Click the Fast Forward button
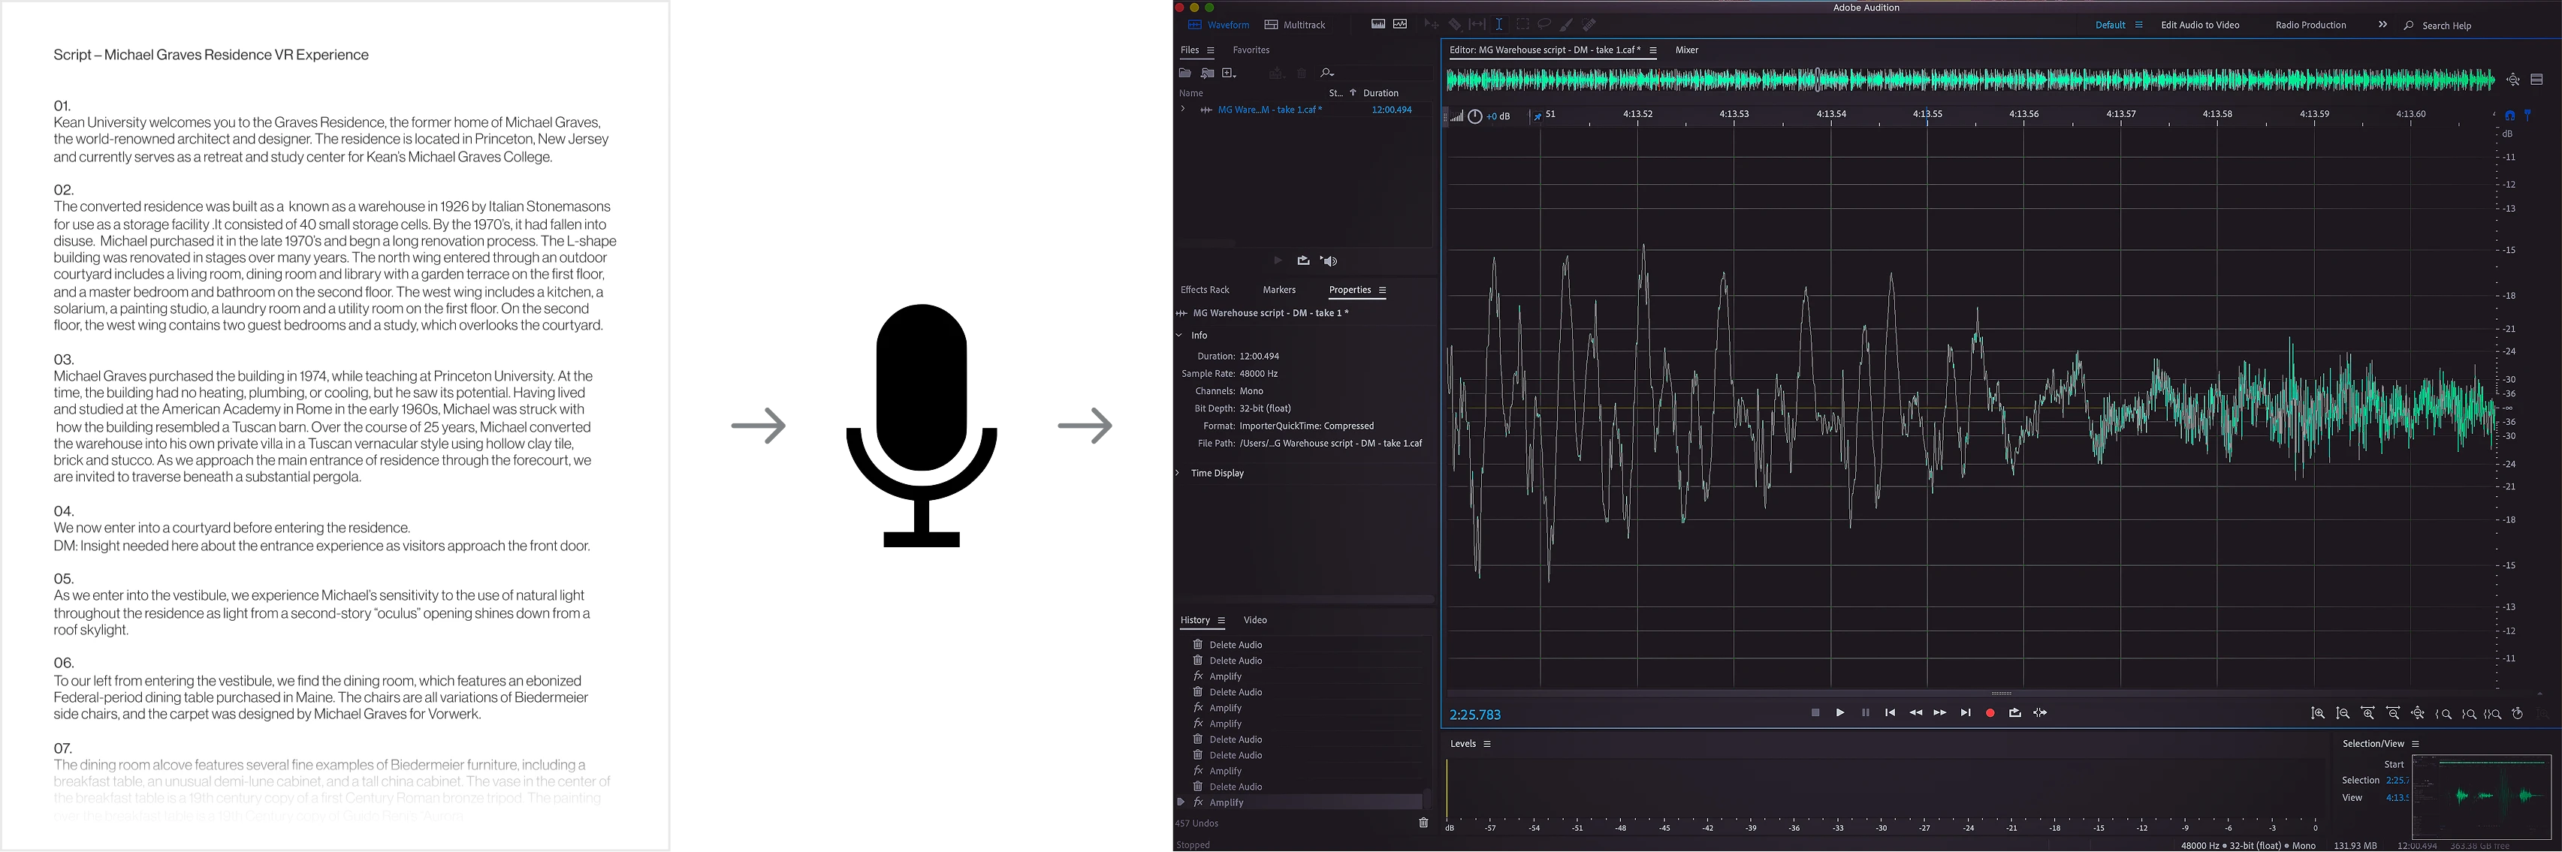Image resolution: width=2562 pixels, height=852 pixels. (x=1939, y=713)
